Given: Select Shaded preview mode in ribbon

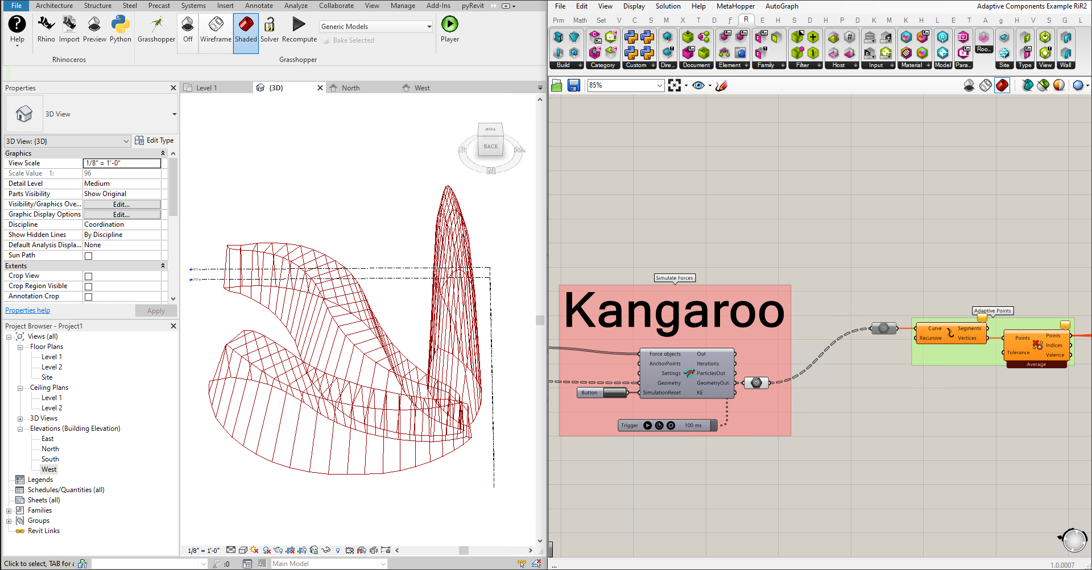Looking at the screenshot, I should [x=246, y=32].
